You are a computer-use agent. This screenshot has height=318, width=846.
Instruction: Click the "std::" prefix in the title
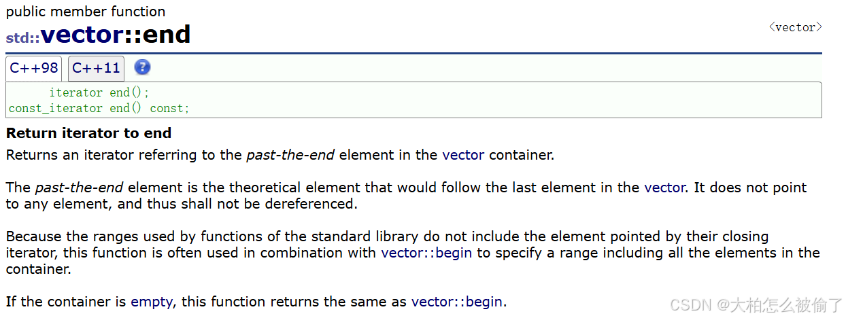(22, 37)
